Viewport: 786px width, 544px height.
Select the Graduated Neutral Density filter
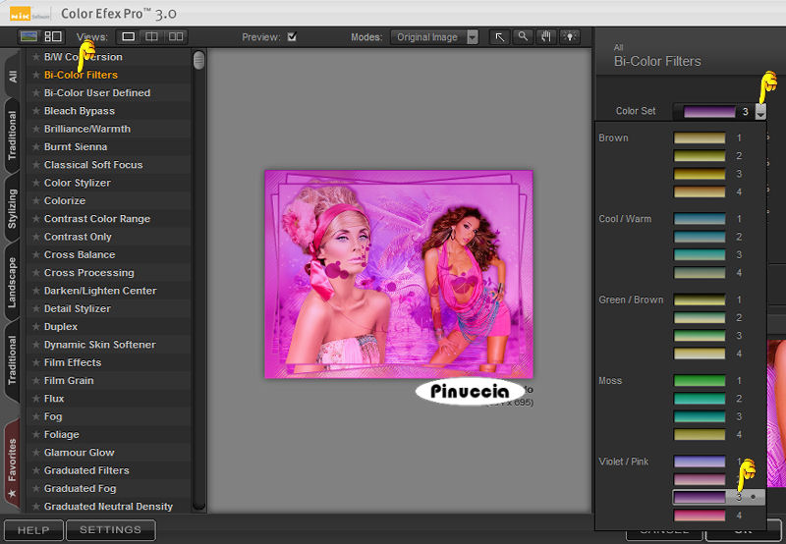[x=108, y=507]
